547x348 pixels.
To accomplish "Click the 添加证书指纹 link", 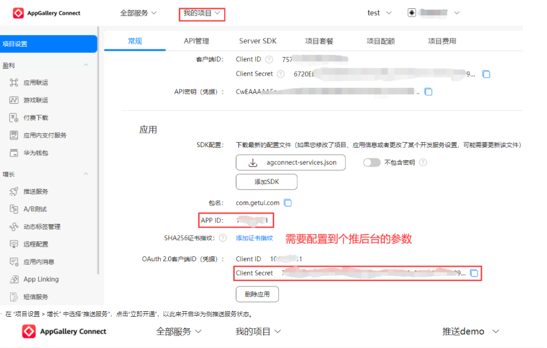I will click(254, 238).
